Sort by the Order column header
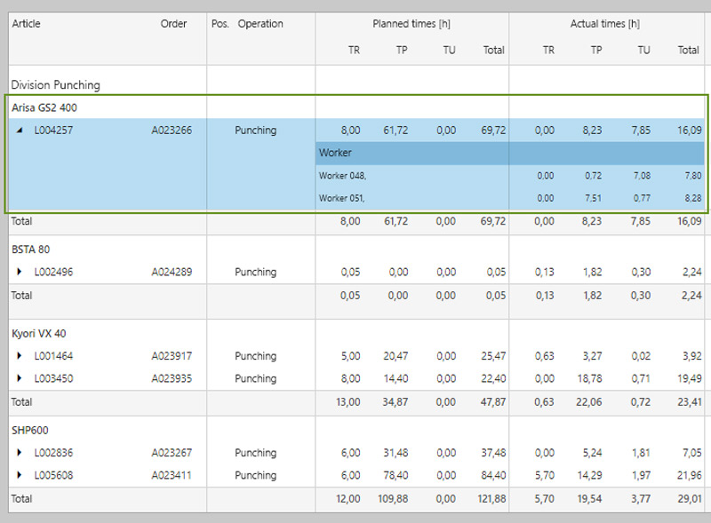 coord(173,24)
